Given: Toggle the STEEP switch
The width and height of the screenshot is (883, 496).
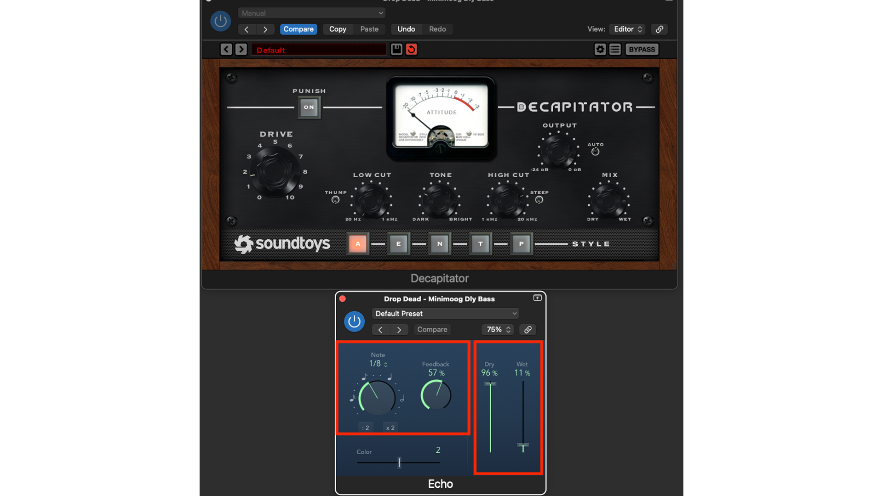Looking at the screenshot, I should (539, 200).
